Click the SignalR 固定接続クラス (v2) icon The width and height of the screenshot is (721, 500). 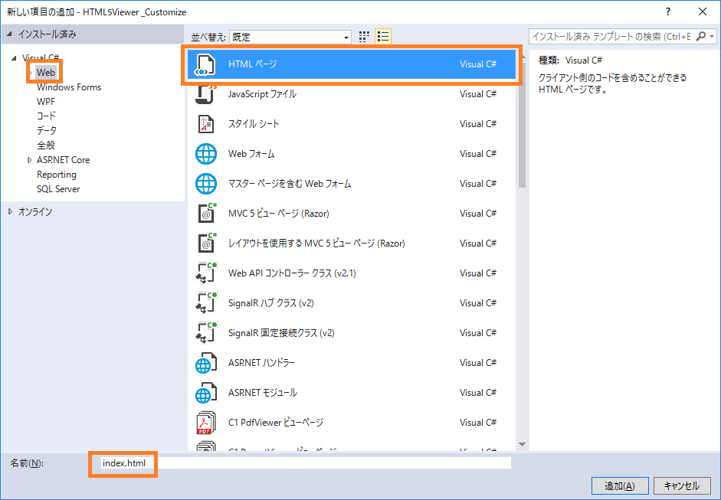[x=205, y=333]
